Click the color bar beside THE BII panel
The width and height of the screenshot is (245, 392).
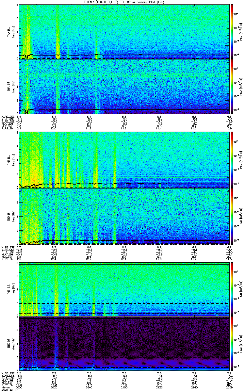click(232, 344)
